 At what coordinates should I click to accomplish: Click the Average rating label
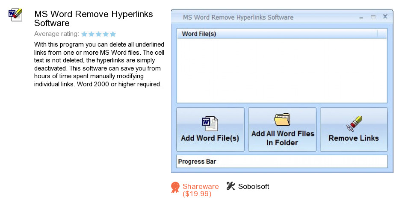click(56, 34)
